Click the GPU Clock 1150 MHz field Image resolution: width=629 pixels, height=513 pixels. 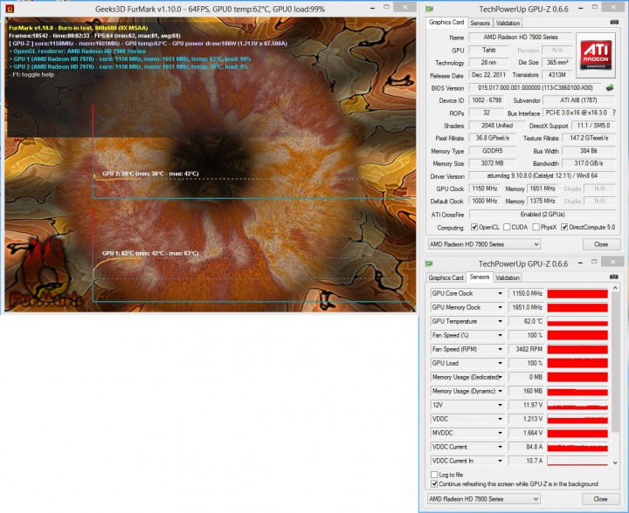(484, 188)
